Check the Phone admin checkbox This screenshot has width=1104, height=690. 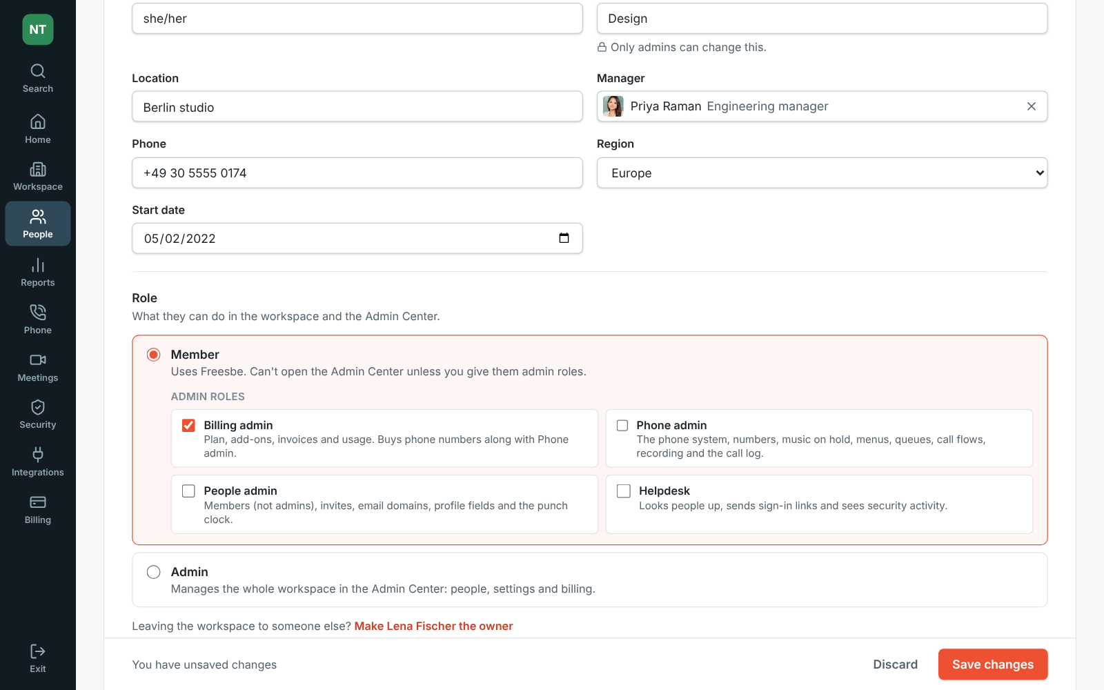coord(622,426)
